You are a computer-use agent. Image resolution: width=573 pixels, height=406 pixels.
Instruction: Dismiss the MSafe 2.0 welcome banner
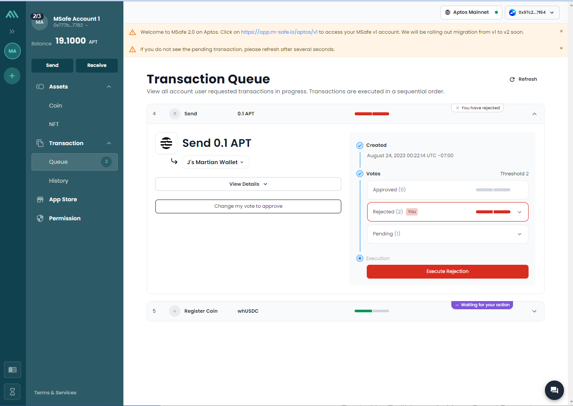[x=561, y=31]
